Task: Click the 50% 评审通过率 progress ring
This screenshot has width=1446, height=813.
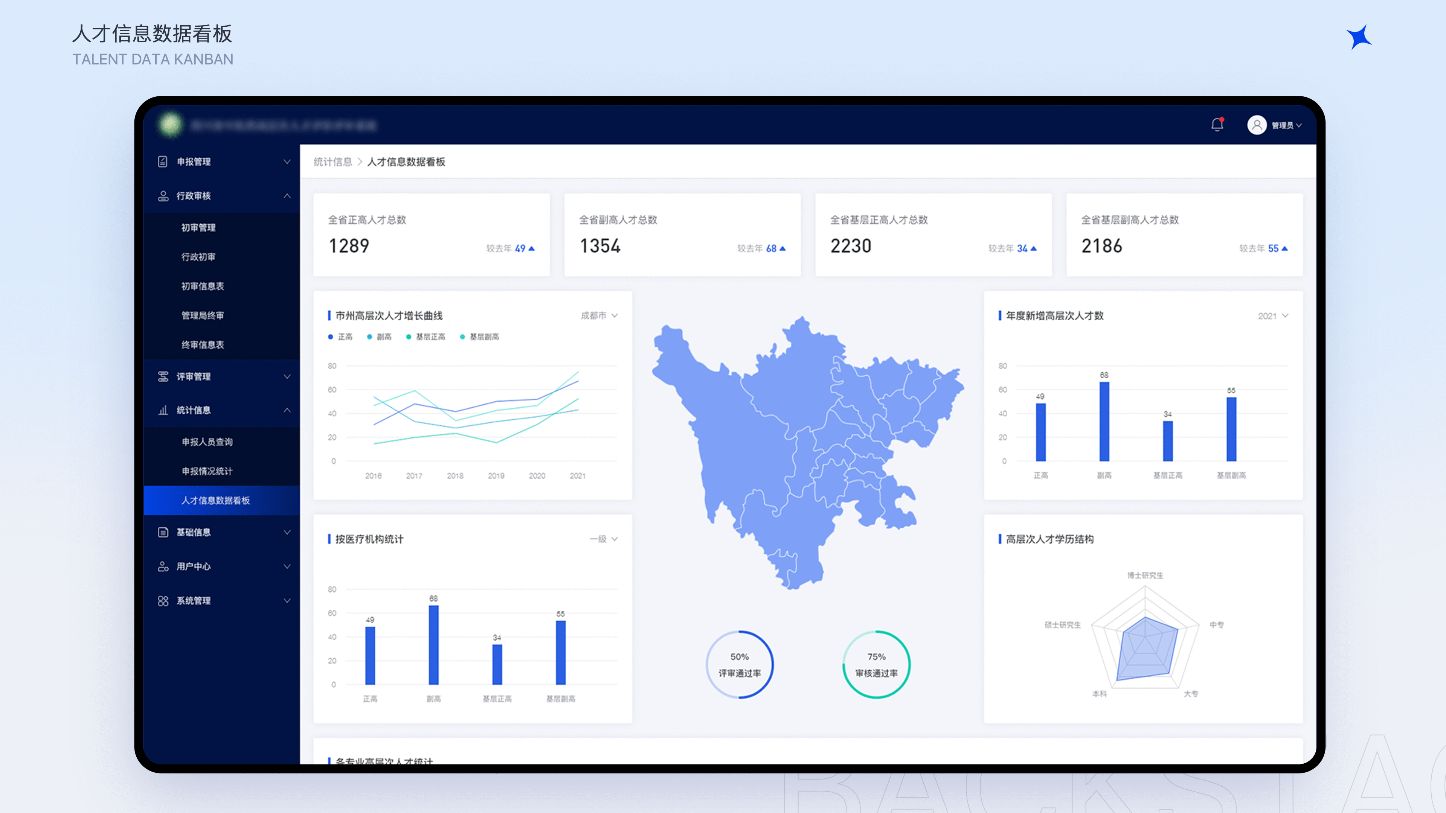Action: (x=739, y=664)
